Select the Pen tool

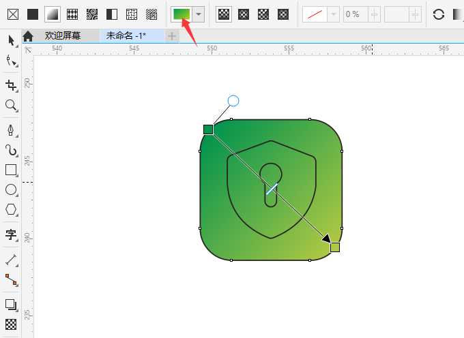[11, 130]
